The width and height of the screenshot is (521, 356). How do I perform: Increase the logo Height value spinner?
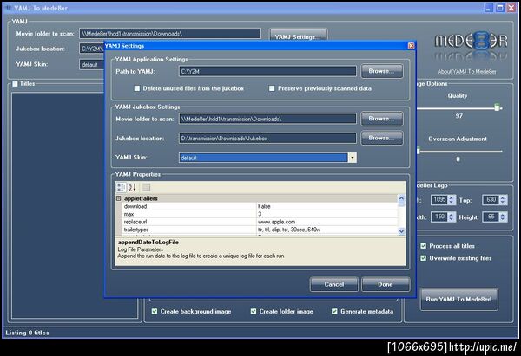(x=503, y=215)
